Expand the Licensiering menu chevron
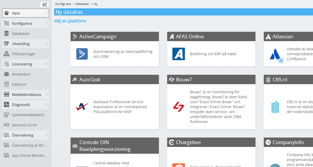Image resolution: width=313 pixels, height=167 pixels. [46, 64]
